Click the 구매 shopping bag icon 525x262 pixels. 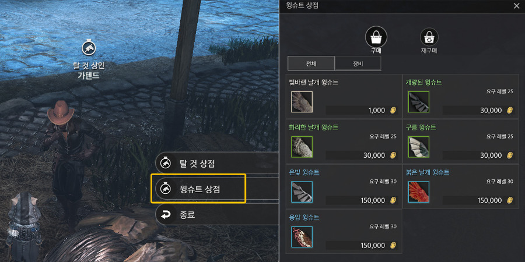pos(376,37)
